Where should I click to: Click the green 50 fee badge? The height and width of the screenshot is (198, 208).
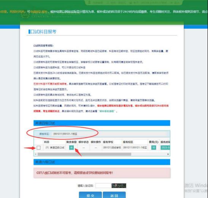pyautogui.click(x=154, y=147)
